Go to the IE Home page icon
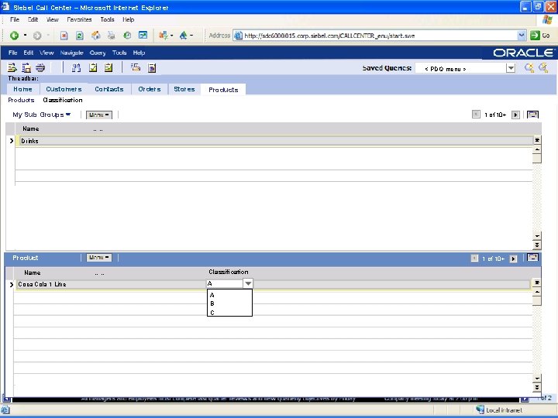The height and width of the screenshot is (418, 558). [96, 35]
